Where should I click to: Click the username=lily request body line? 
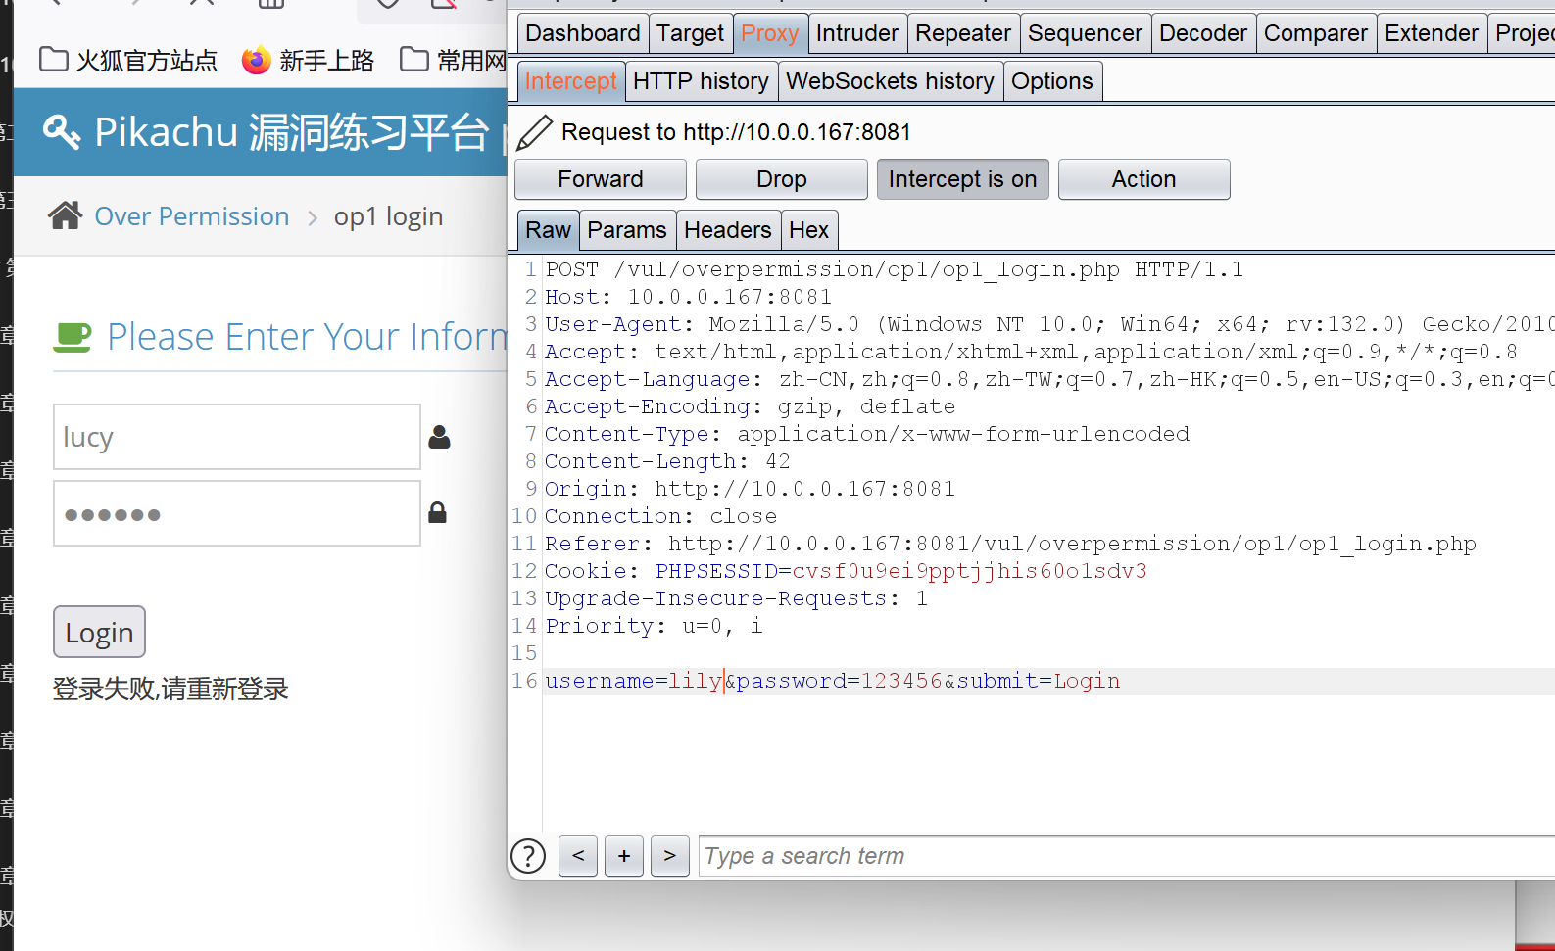click(x=832, y=681)
